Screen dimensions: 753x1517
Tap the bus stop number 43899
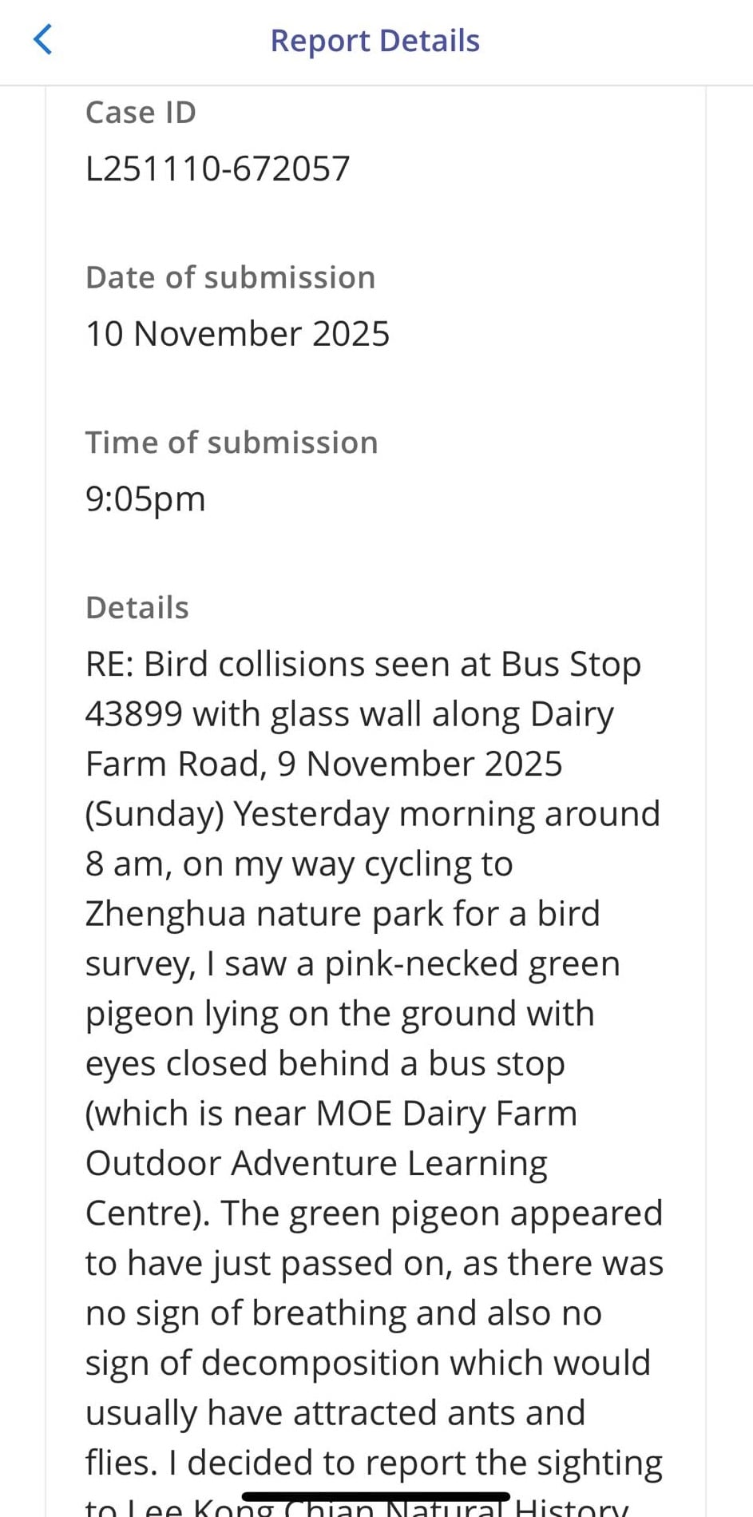(x=134, y=714)
